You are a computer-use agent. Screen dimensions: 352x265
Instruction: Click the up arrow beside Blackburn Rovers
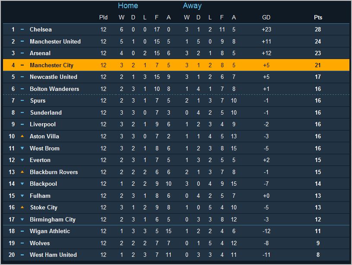pos(22,172)
